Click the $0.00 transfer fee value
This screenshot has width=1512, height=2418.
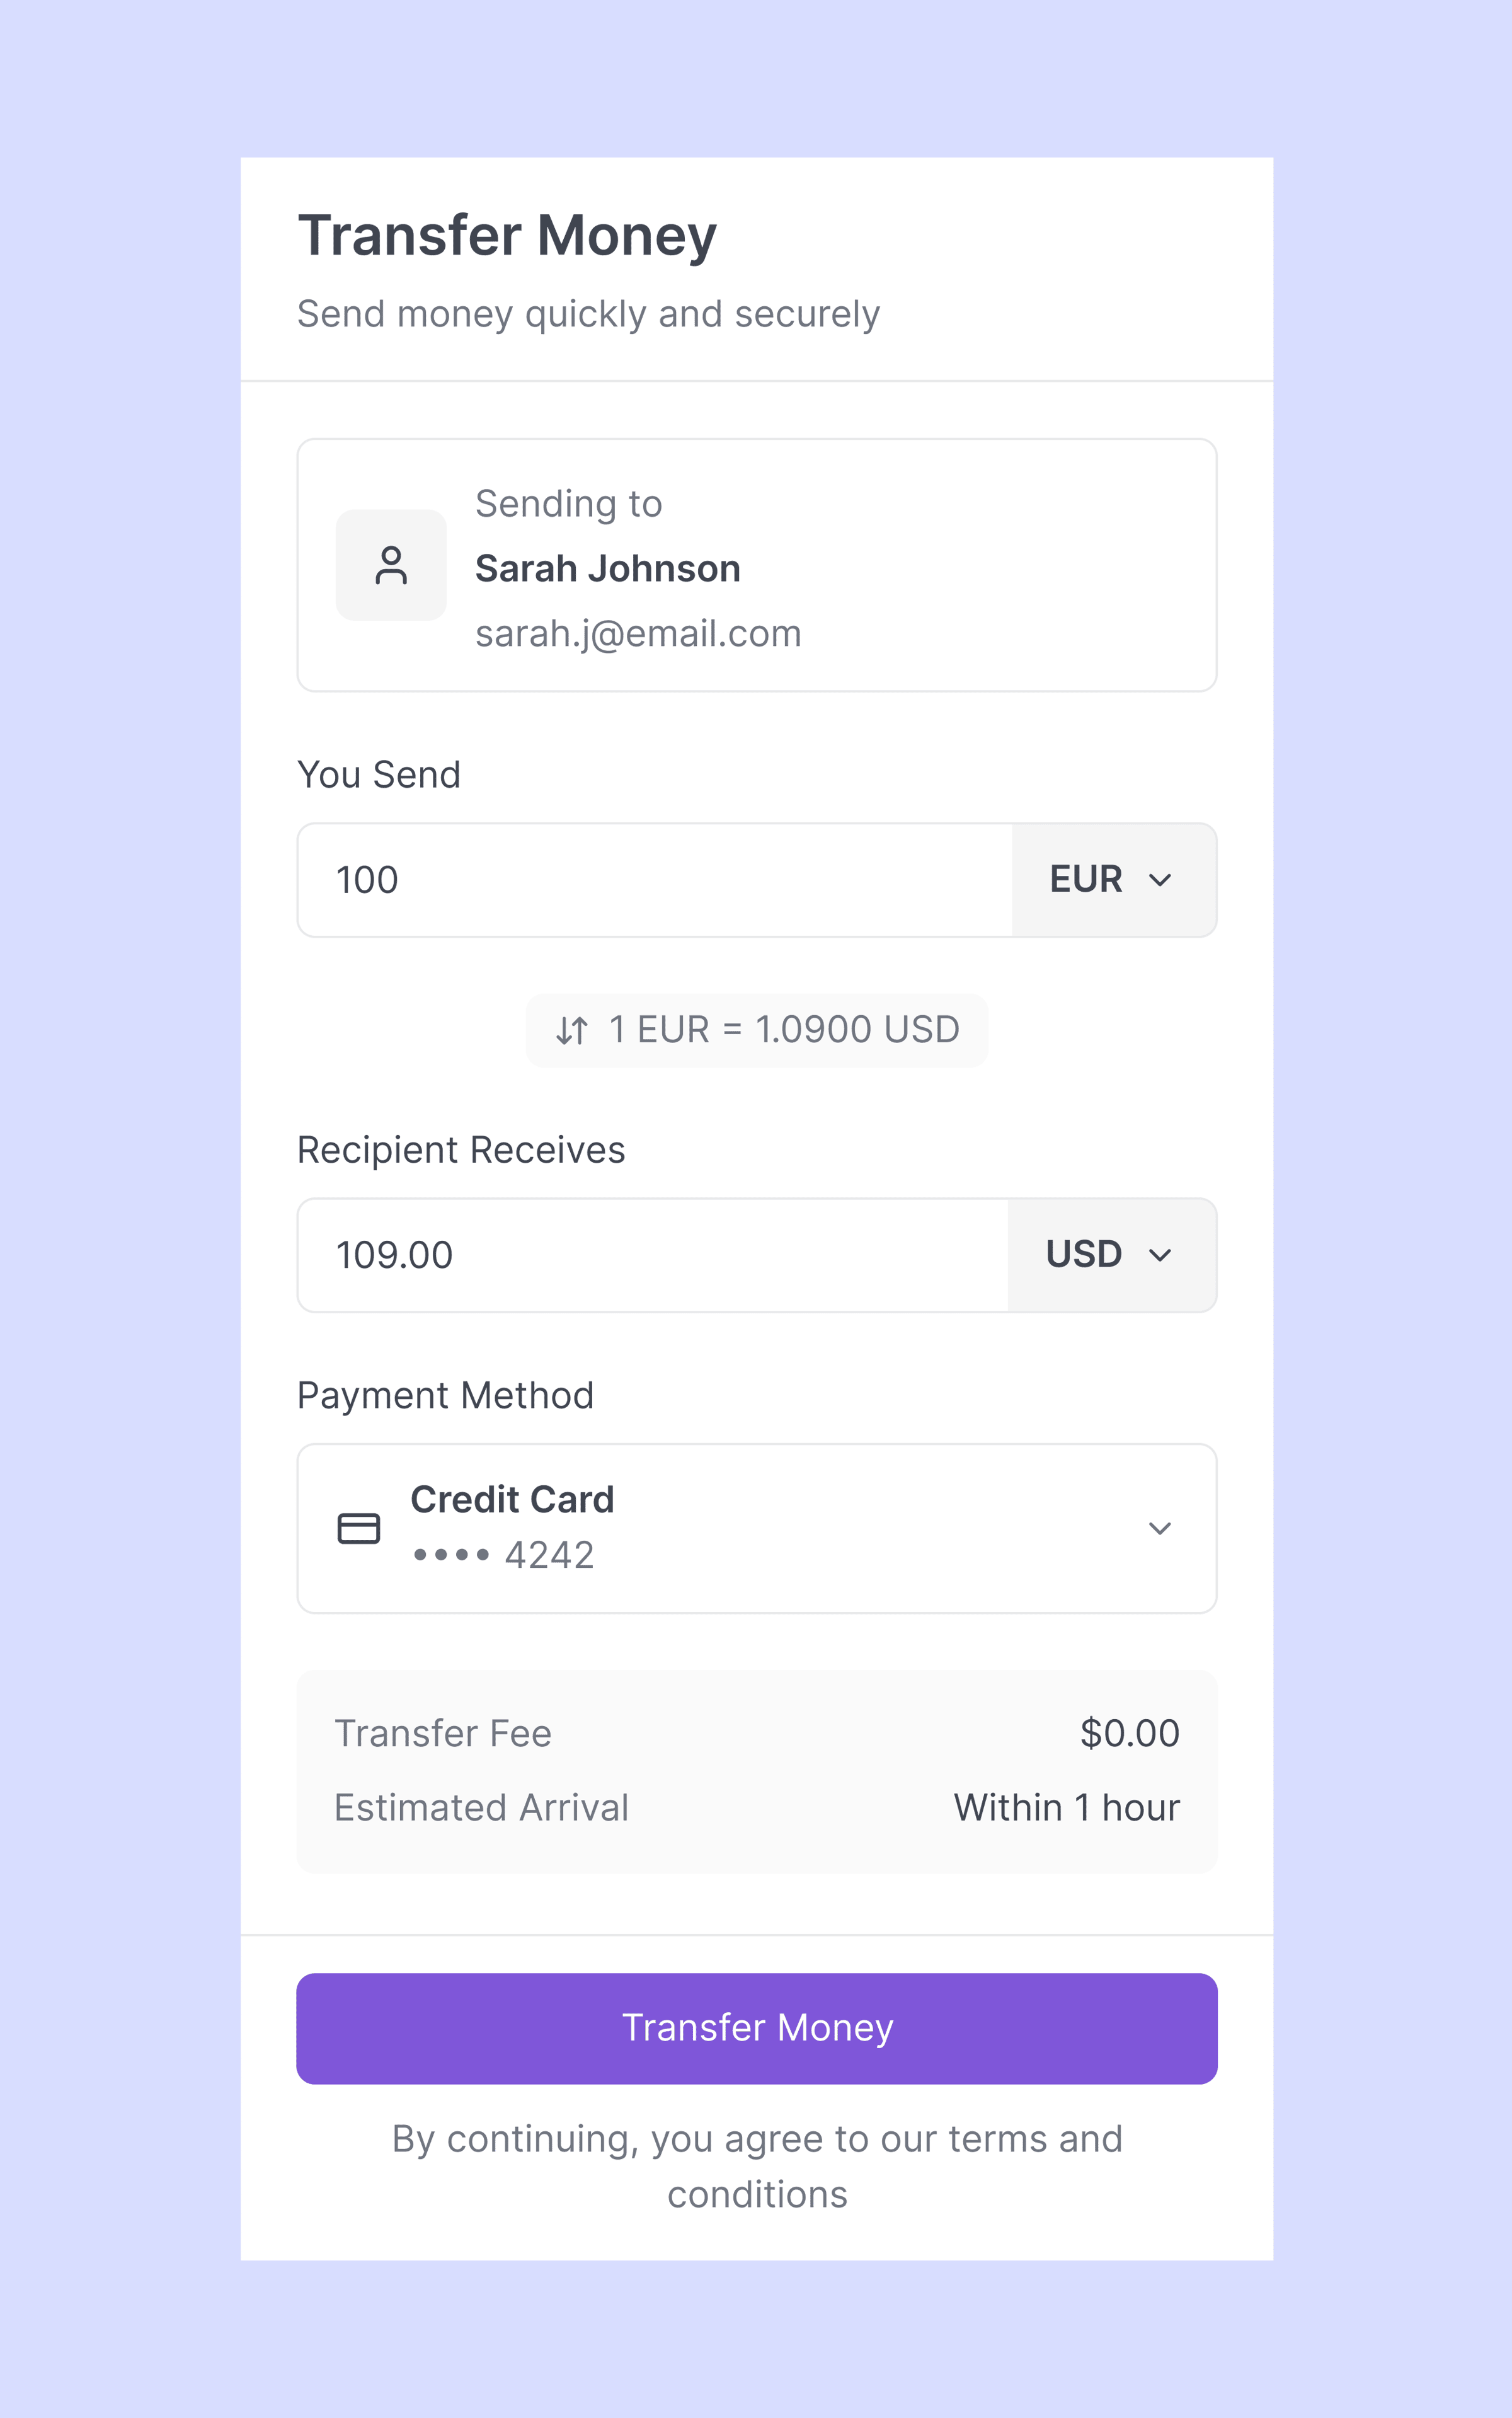(1129, 1733)
